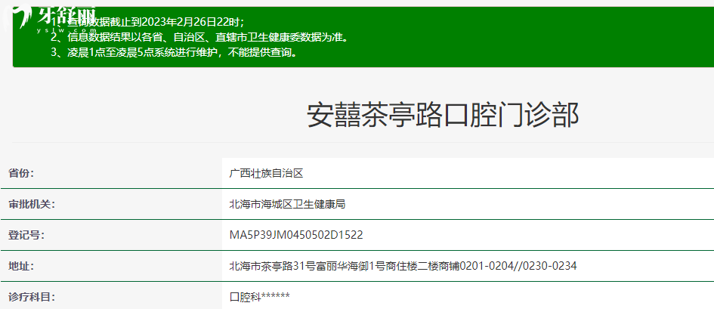Select the 登记号 label
Screen dimensions: 714x309
[26, 235]
